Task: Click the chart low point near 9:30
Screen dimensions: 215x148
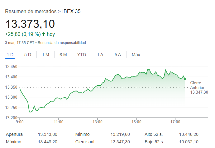Action: click(30, 112)
